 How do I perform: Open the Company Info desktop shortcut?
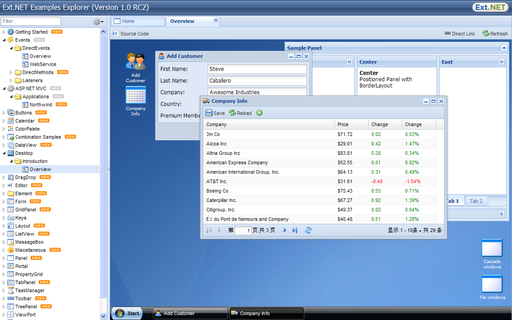[x=135, y=101]
